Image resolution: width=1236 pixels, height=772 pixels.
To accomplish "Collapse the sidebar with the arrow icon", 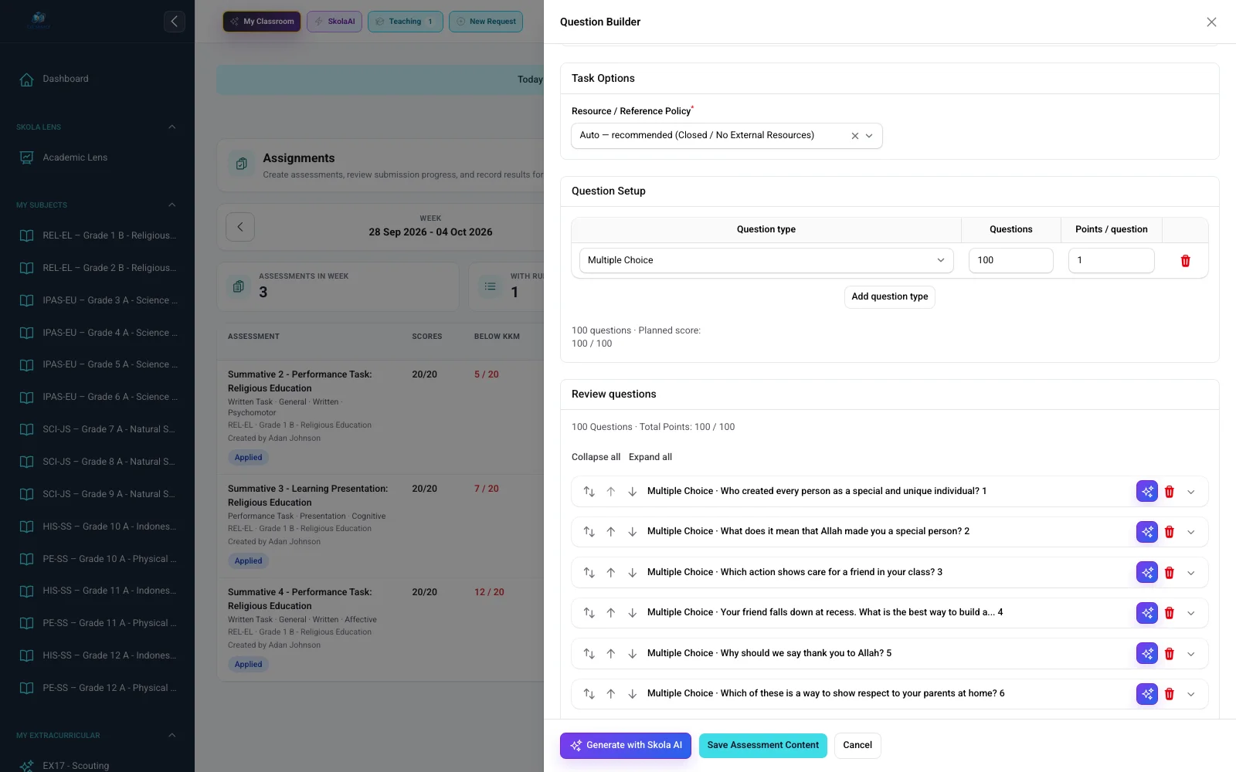I will [175, 22].
